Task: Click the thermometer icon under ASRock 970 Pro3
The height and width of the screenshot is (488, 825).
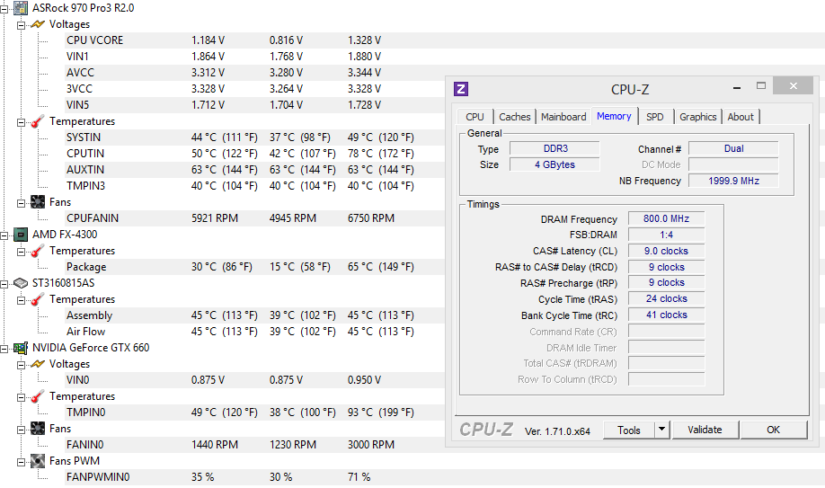Action: coord(37,121)
